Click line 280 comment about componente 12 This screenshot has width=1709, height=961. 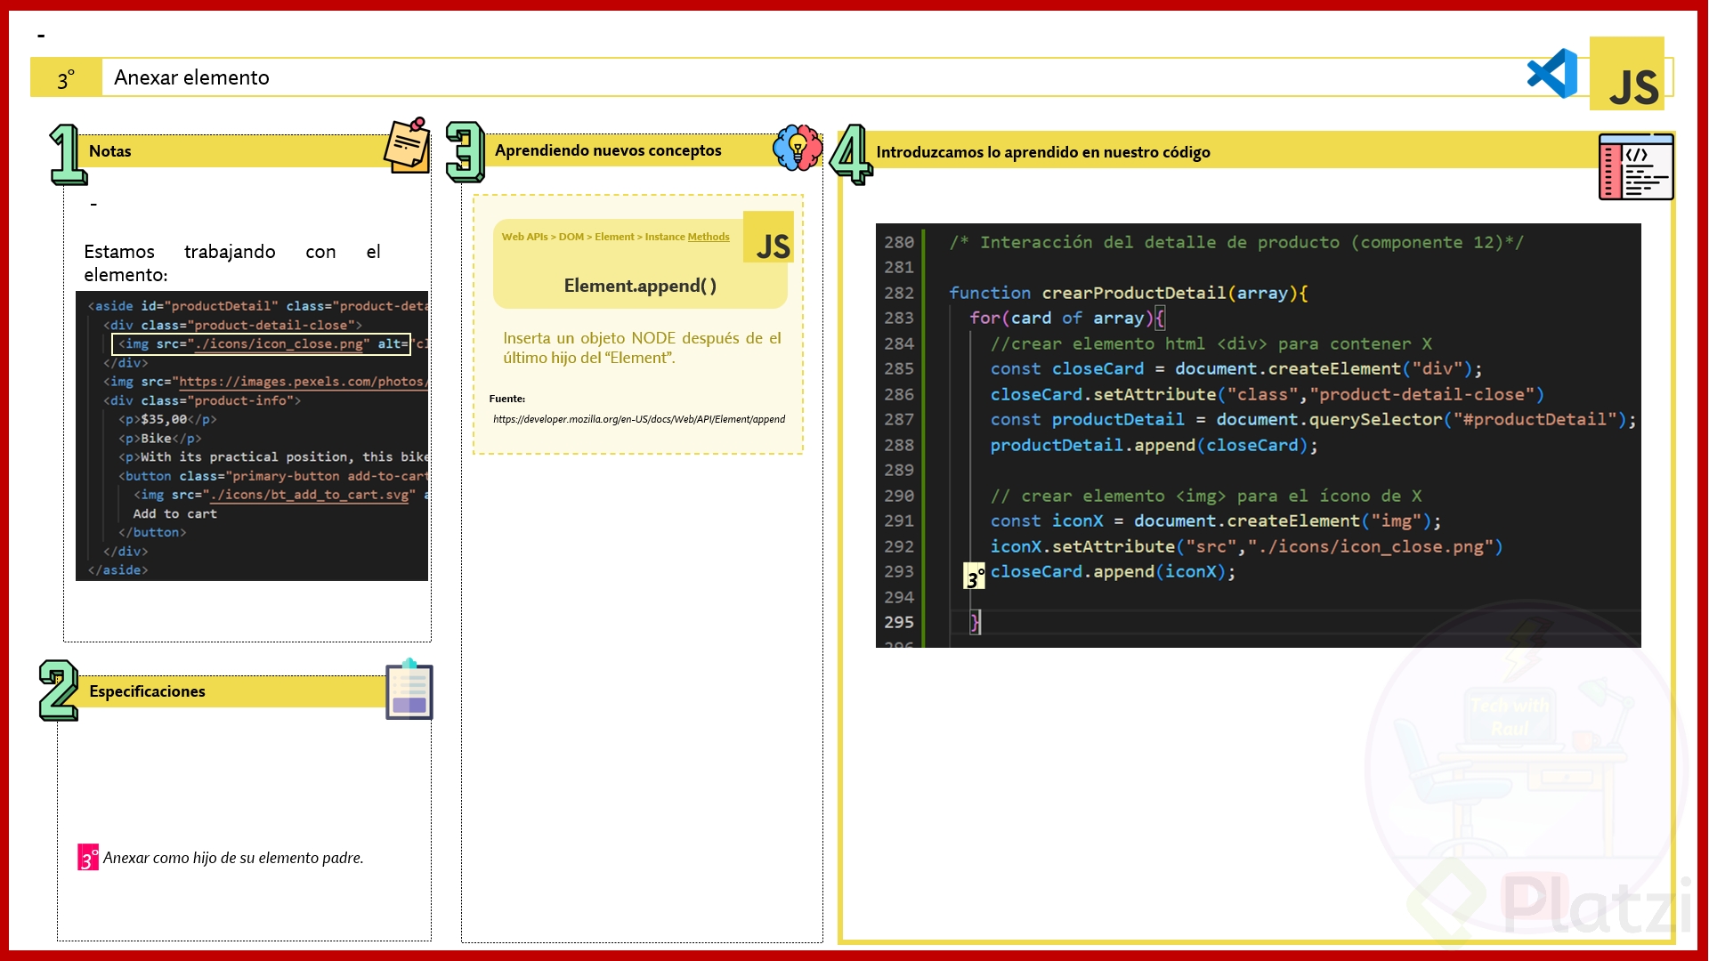point(1236,242)
